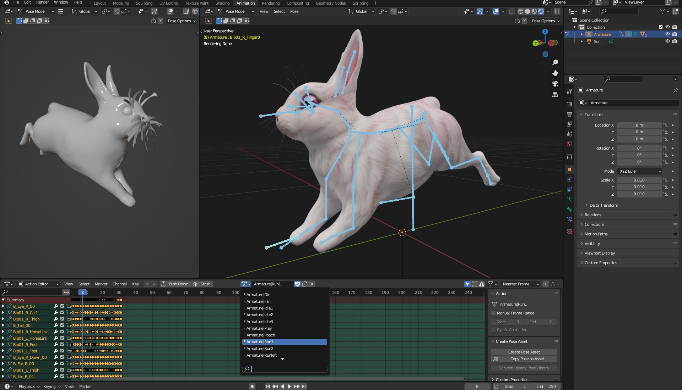682x390 pixels.
Task: Enable Manual Frame Range checkbox
Action: tap(493, 313)
